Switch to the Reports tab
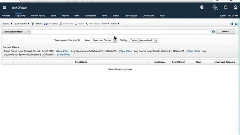240x135 pixels. pyautogui.click(x=65, y=16)
